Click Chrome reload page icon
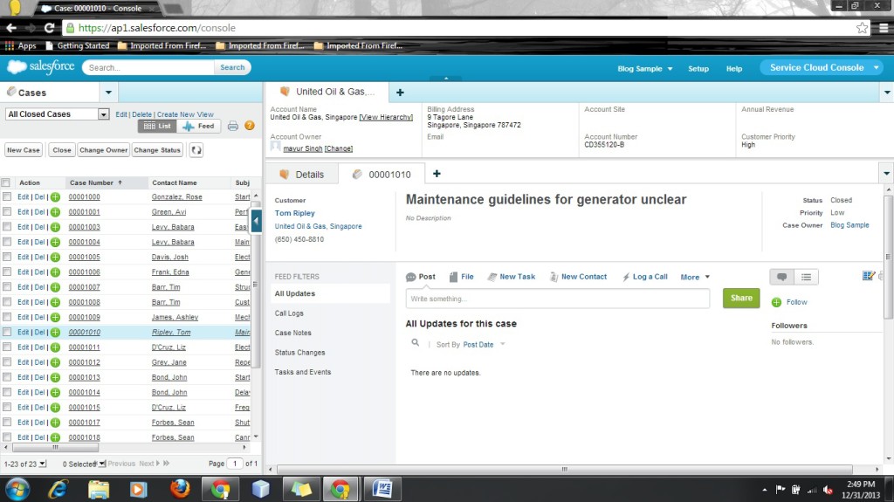The height and width of the screenshot is (502, 894). tap(49, 27)
